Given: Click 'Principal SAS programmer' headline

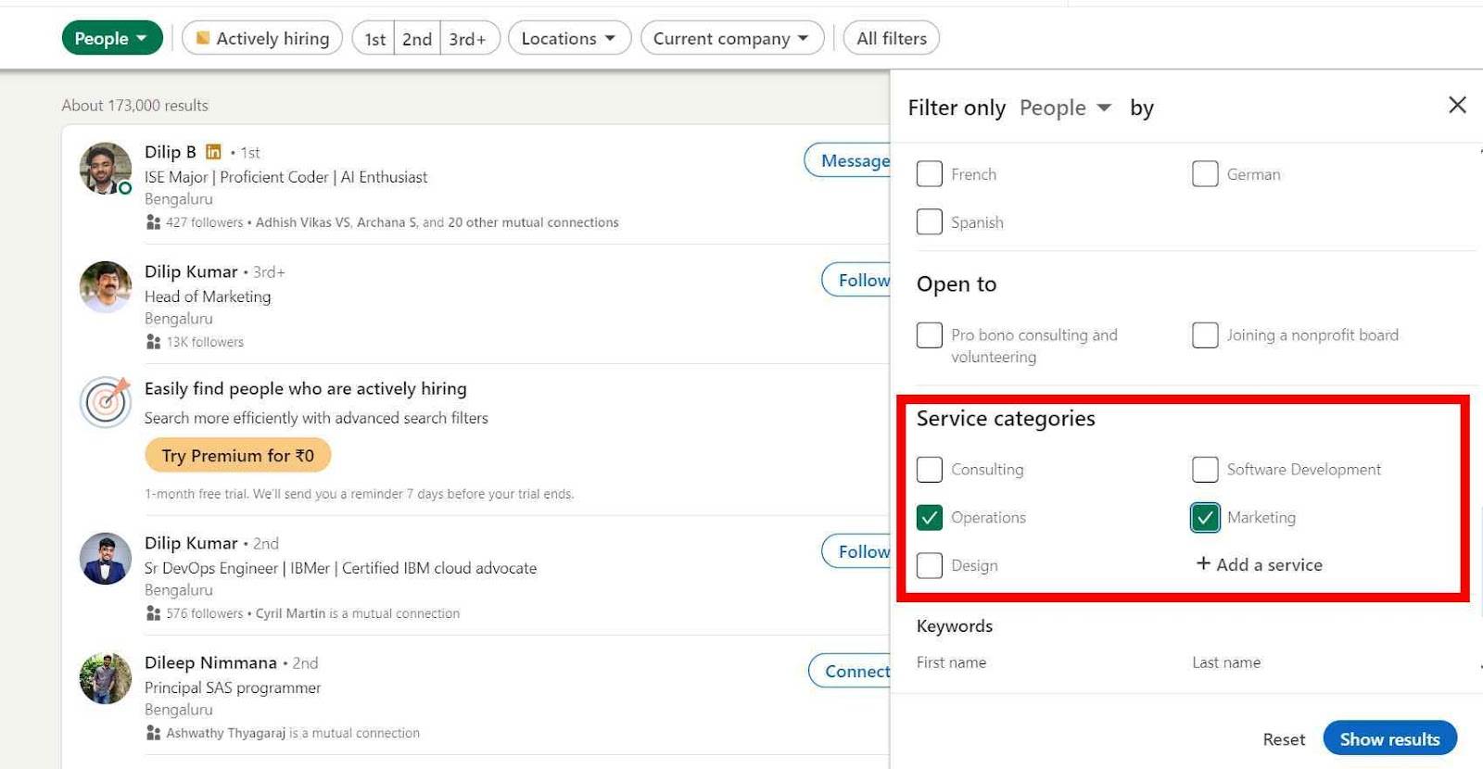Looking at the screenshot, I should click(x=233, y=687).
